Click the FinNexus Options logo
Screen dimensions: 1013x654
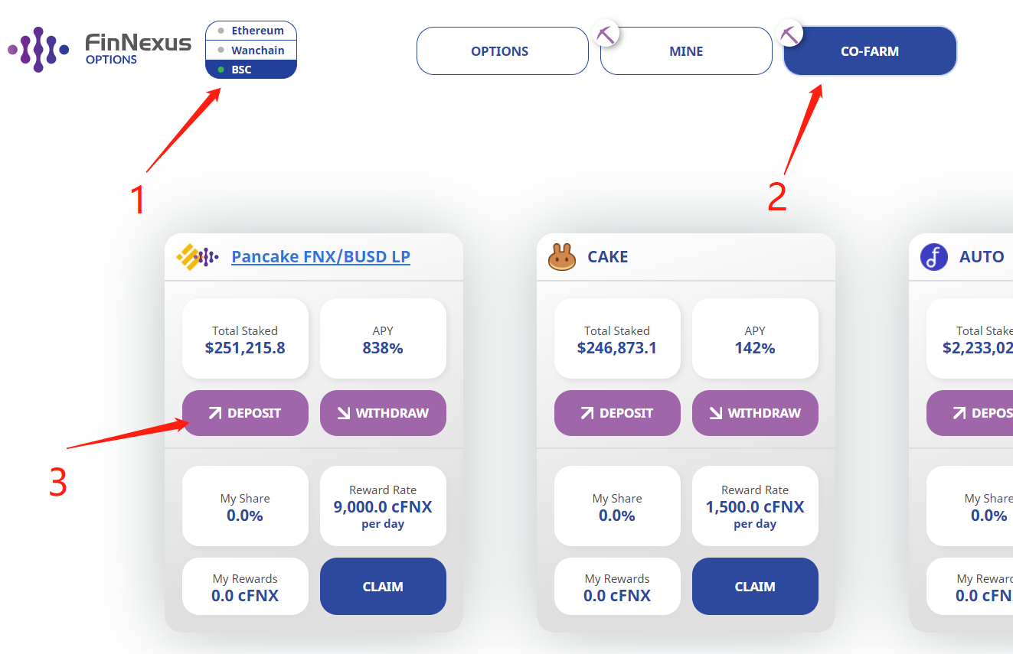click(x=100, y=50)
